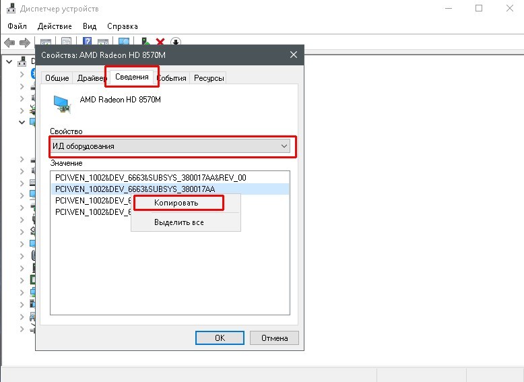The width and height of the screenshot is (524, 382).
Task: Toggle the console tree toolbar icon
Action: click(46, 42)
